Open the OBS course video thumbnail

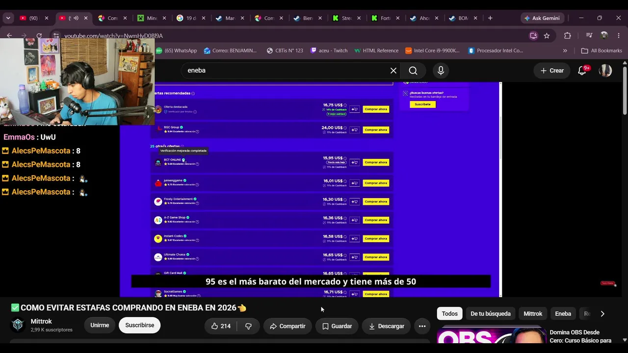coord(492,335)
